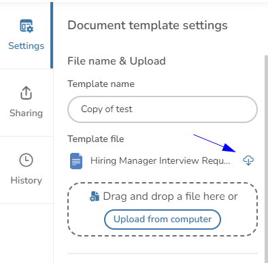Viewport: 268px width, 263px height.
Task: Click the Template name field label
Action: click(x=101, y=84)
